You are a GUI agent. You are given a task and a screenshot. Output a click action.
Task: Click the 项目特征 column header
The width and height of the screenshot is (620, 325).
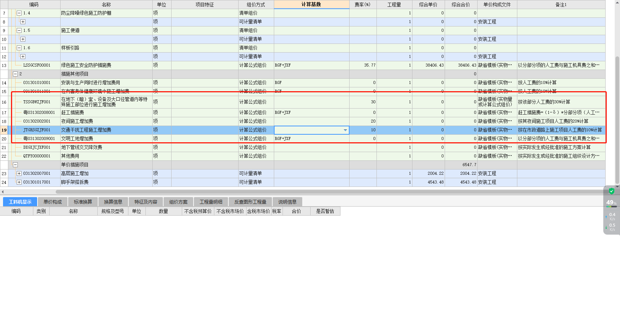pos(205,5)
